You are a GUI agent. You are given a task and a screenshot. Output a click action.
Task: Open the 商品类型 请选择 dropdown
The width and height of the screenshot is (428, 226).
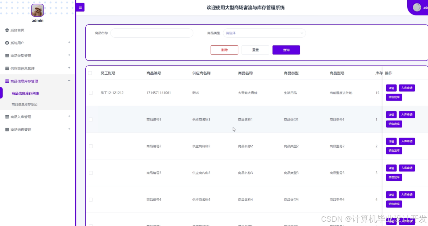(264, 33)
